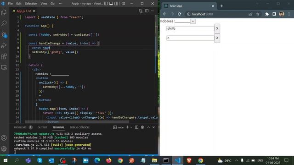Reload the localhost page

tap(180, 14)
